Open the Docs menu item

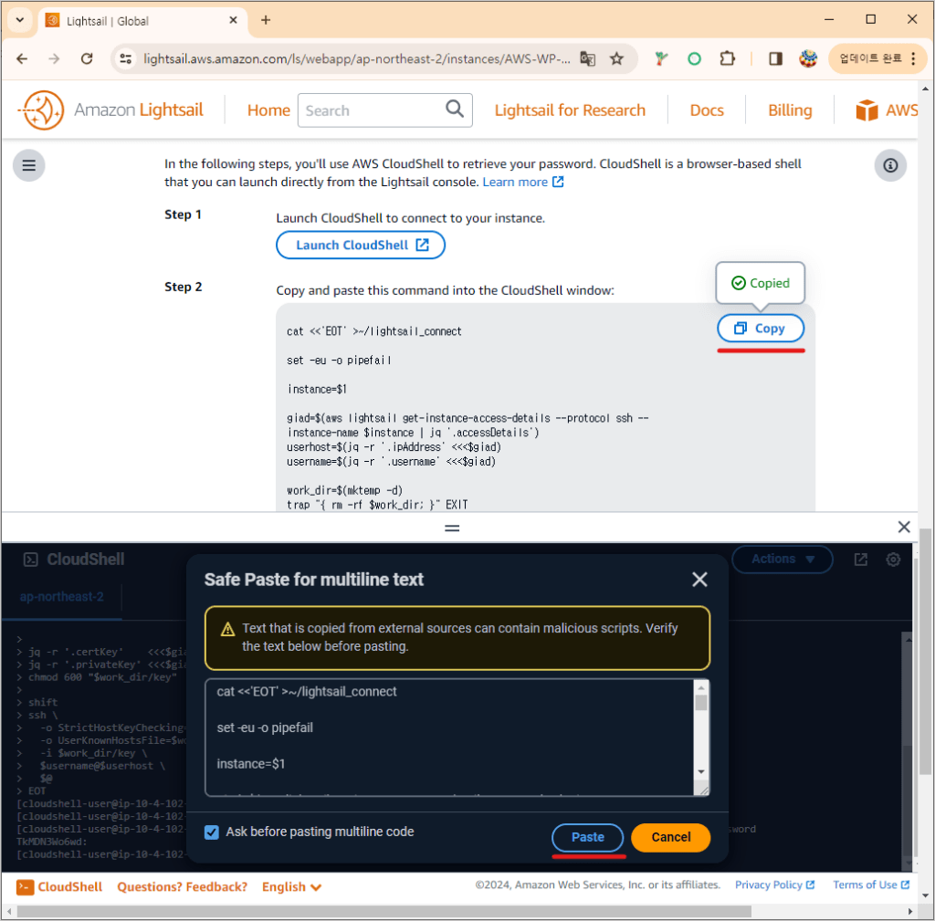(707, 110)
